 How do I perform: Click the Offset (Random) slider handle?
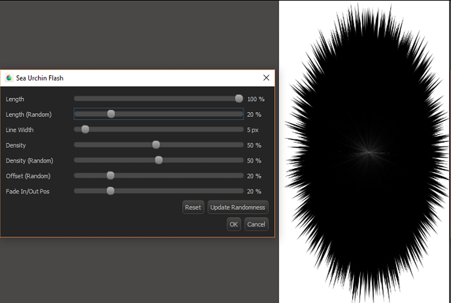110,175
